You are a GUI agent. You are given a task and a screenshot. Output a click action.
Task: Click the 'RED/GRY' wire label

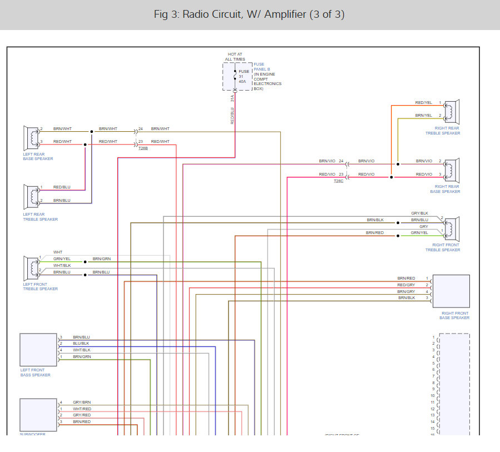pos(406,285)
